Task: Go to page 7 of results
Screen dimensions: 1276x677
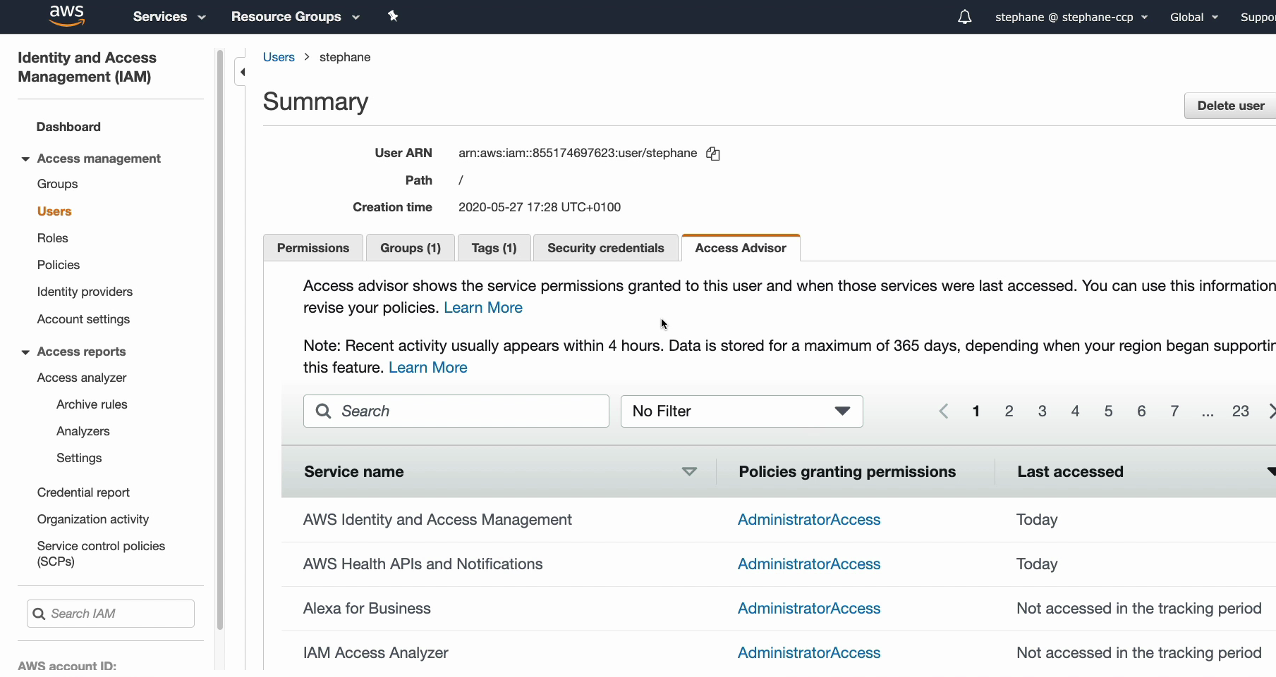Action: (1174, 411)
